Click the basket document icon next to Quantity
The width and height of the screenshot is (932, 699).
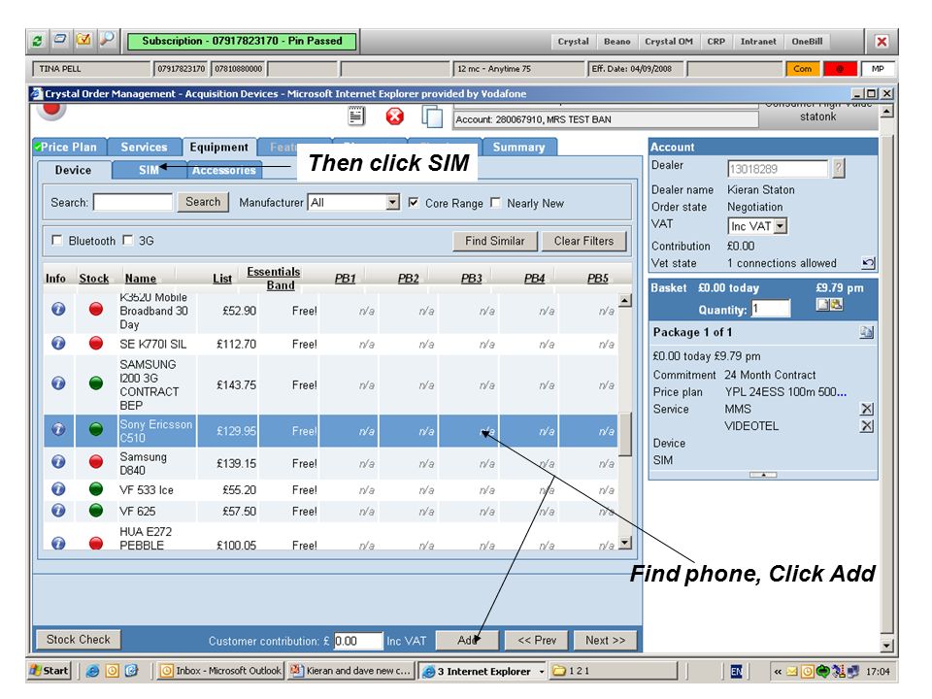tap(823, 304)
